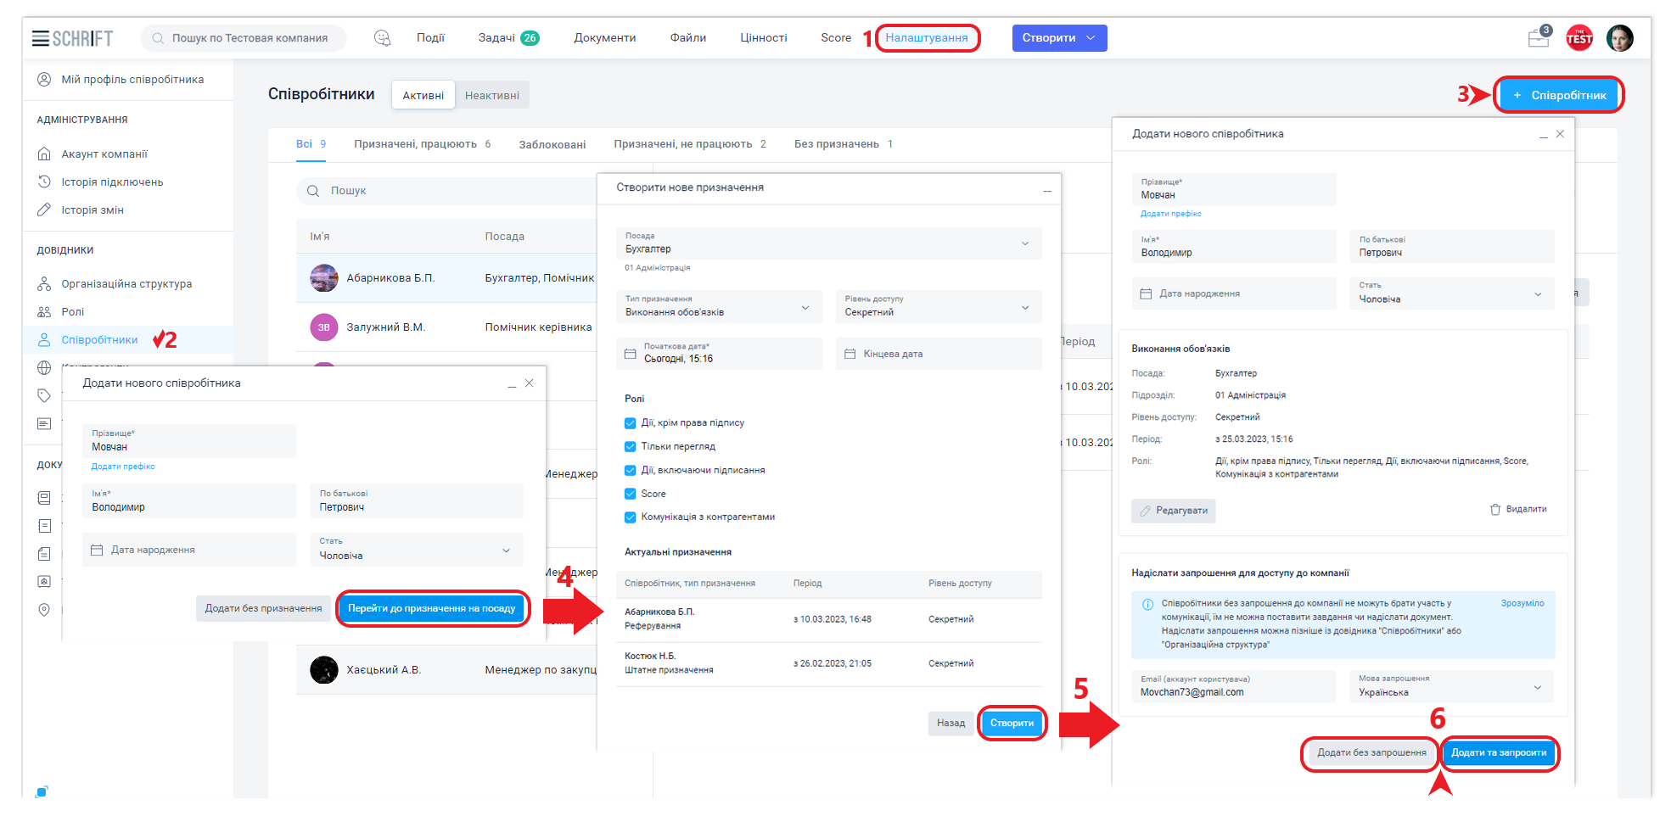The image size is (1671, 816).
Task: Open the Налаштування menu item
Action: pos(926,38)
